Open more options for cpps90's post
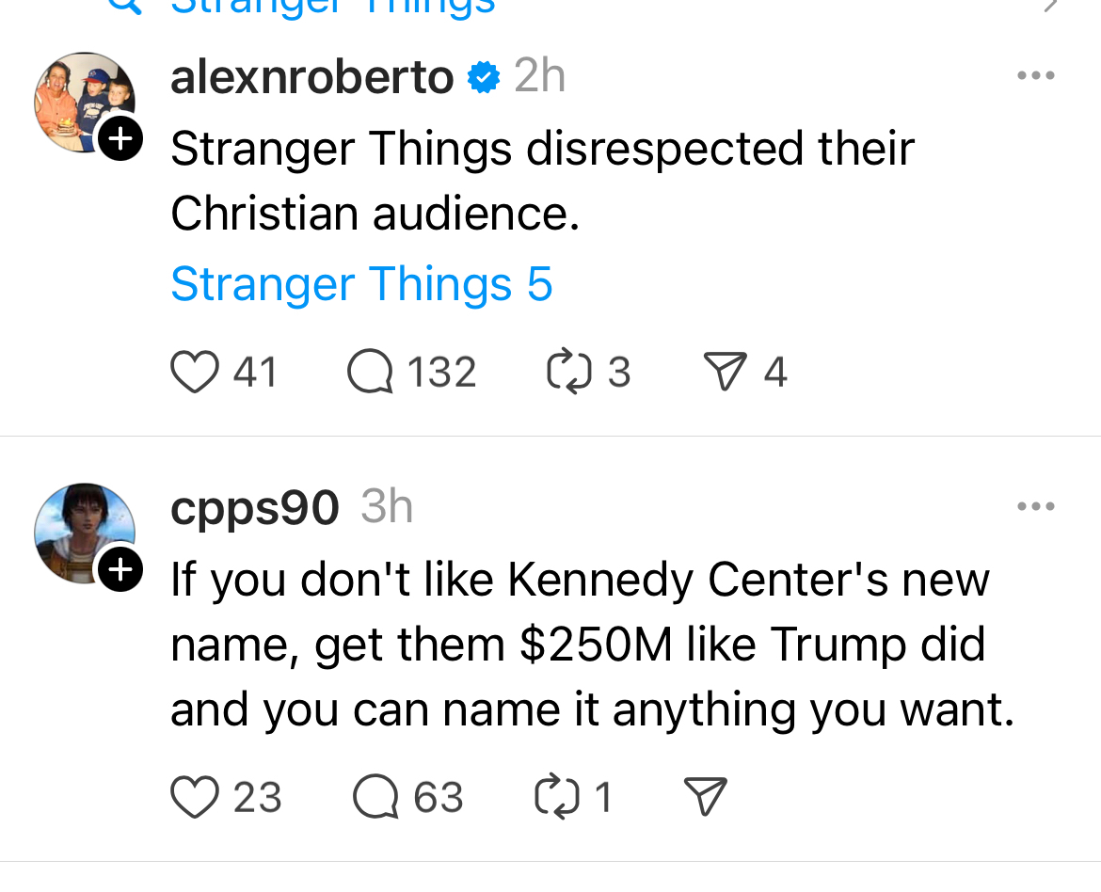Screen dimensions: 1101x892 click(x=1036, y=506)
